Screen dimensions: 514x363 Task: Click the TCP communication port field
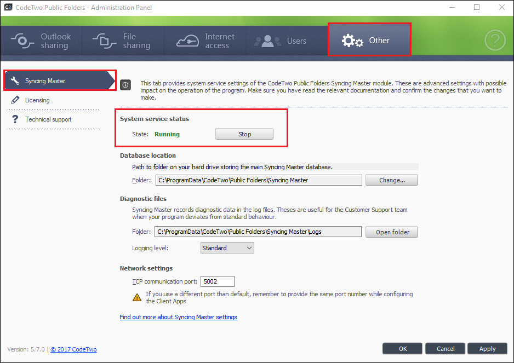(x=217, y=281)
